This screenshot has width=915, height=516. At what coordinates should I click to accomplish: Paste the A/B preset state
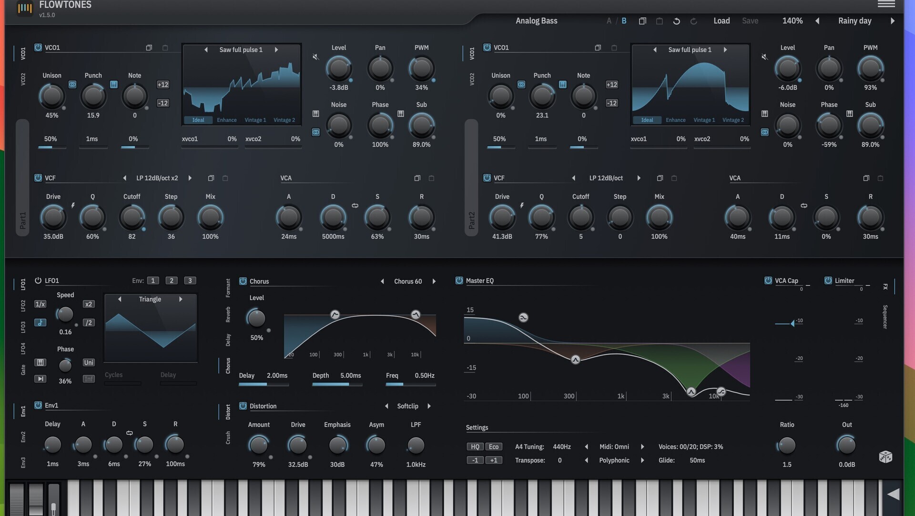point(660,21)
